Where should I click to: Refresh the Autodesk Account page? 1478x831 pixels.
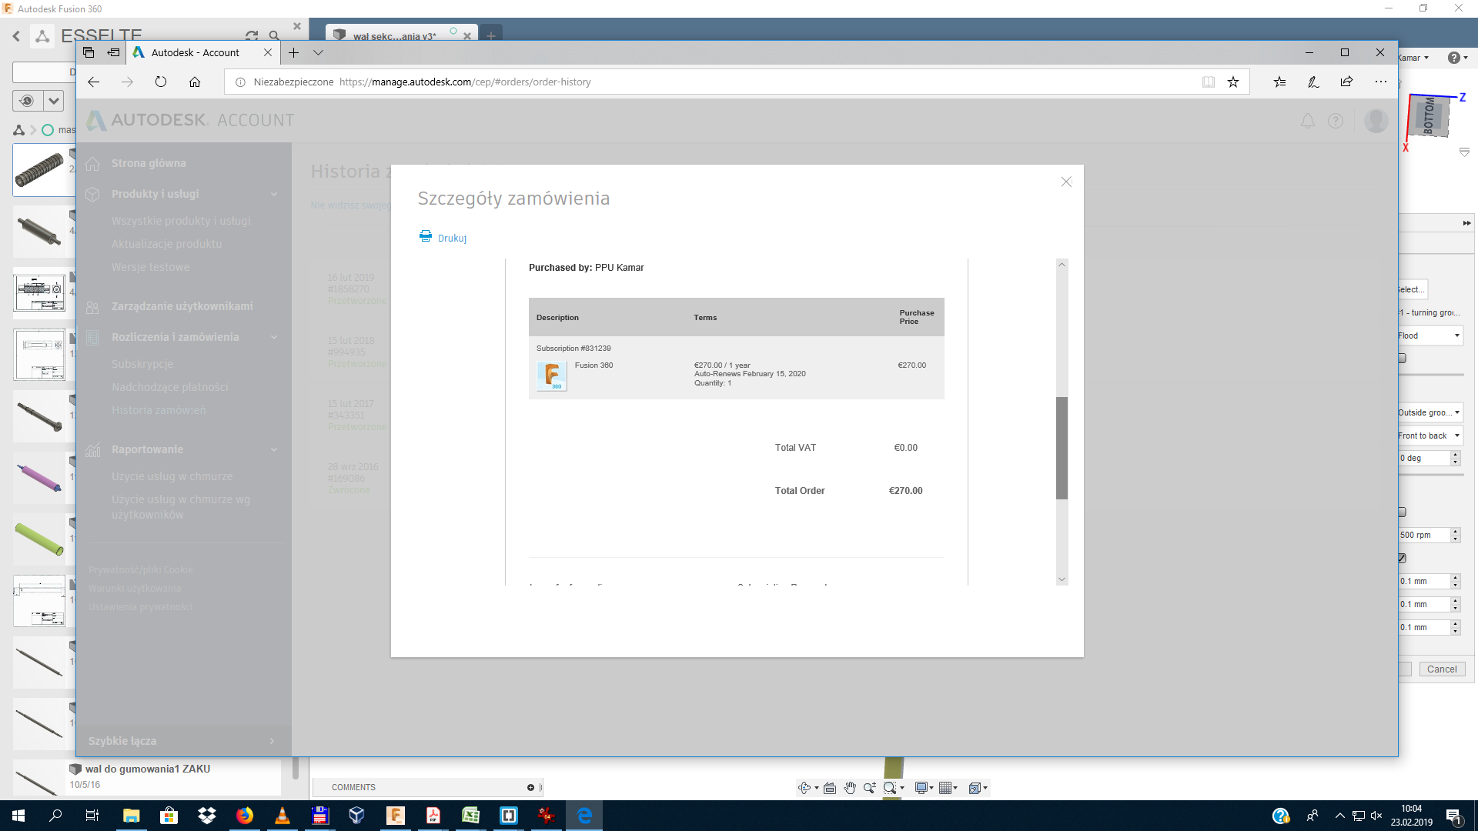point(161,82)
